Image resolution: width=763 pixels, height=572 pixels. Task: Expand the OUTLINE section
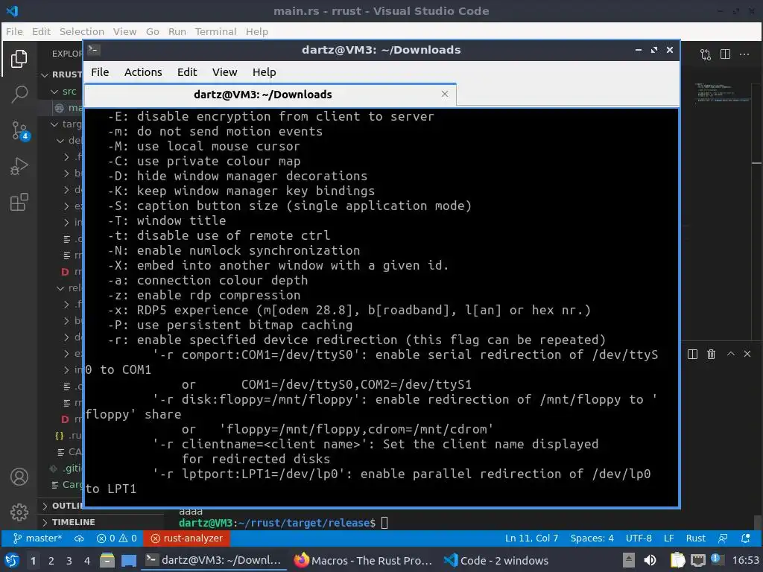point(62,506)
